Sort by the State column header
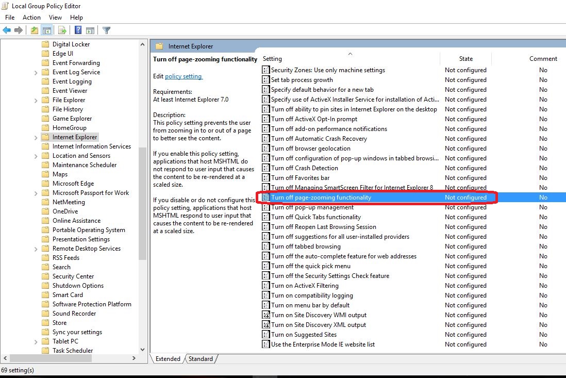Screen dimensions: 566x378 pyautogui.click(x=465, y=58)
